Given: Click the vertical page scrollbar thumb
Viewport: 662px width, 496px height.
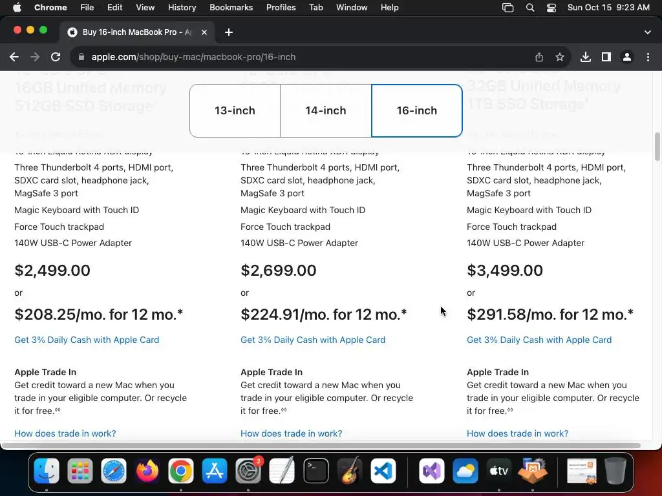Looking at the screenshot, I should (x=657, y=147).
